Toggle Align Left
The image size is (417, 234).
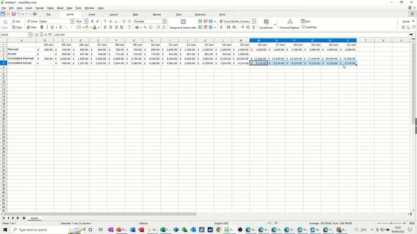point(105,27)
